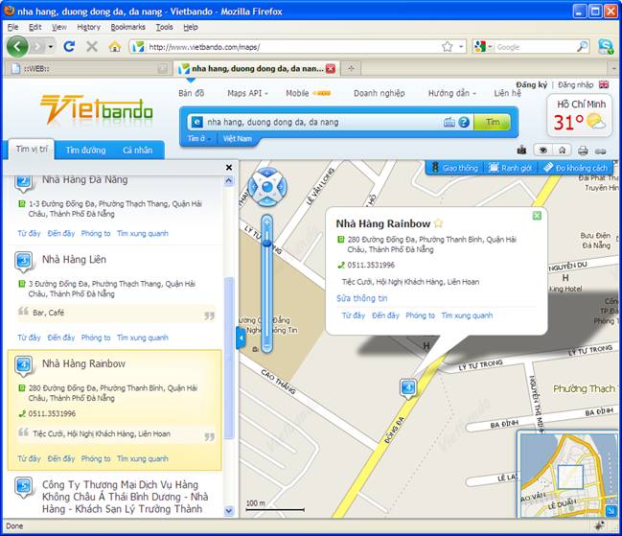Screen dimensions: 622x536
Task: Select the Tìm vị trí tab
Action: pos(32,150)
